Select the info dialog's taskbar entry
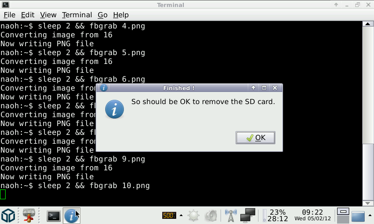The image size is (374, 224). click(x=71, y=216)
